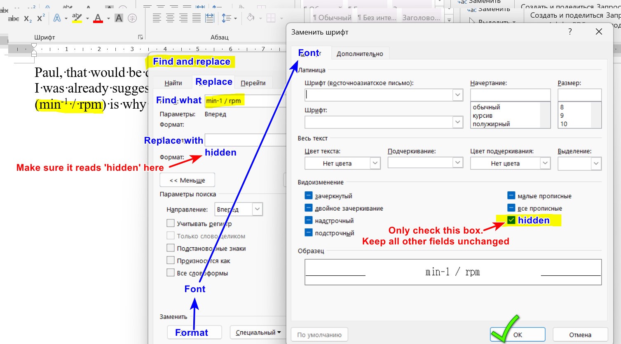The height and width of the screenshot is (344, 621).
Task: Open the Цвет подчеркивания dropdown
Action: [x=510, y=163]
